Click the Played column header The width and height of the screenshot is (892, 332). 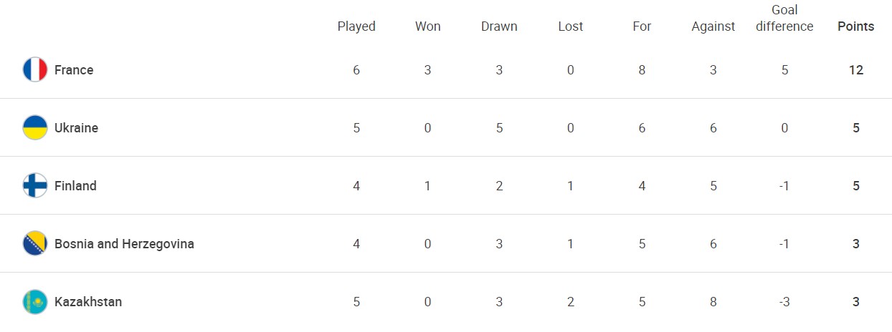point(356,26)
